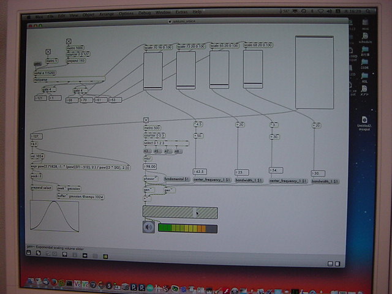The width and height of the screenshot is (392, 294).
Task: Click the presentation mode icon in bottom toolbar
Action: pyautogui.click(x=64, y=254)
